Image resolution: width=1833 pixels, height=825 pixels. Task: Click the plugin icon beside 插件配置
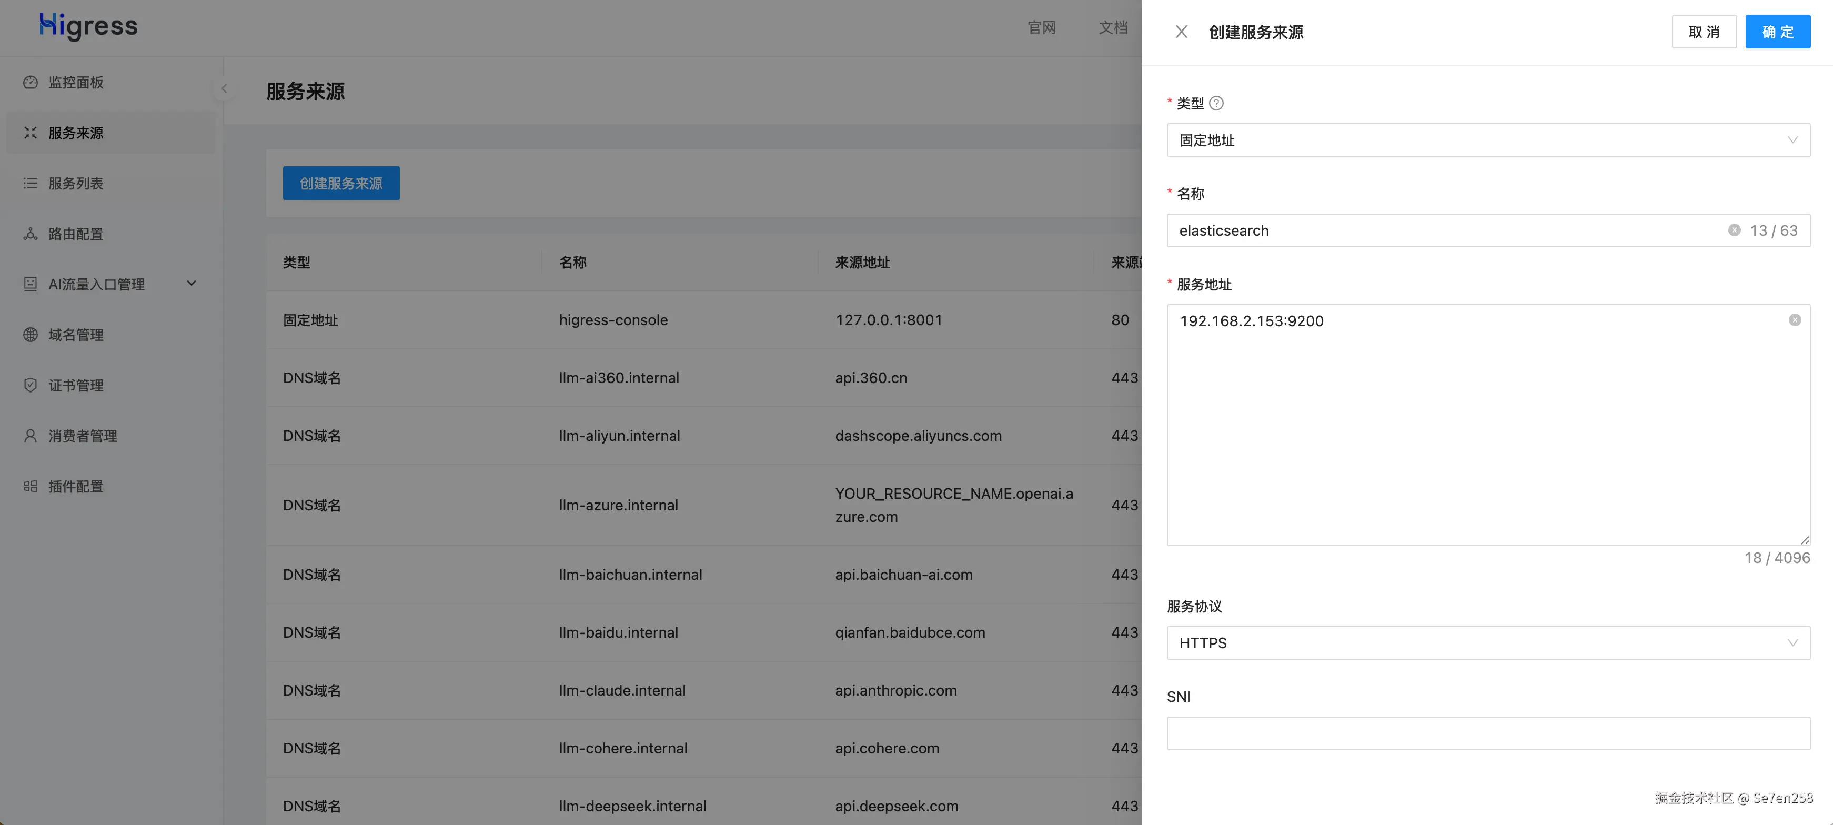[30, 486]
